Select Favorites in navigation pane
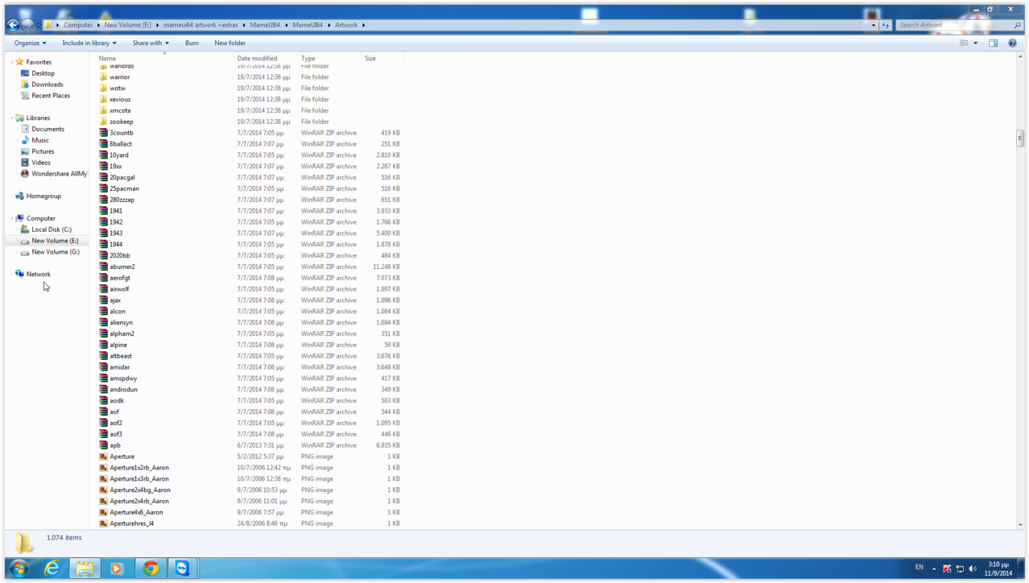1029x583 pixels. tap(39, 62)
